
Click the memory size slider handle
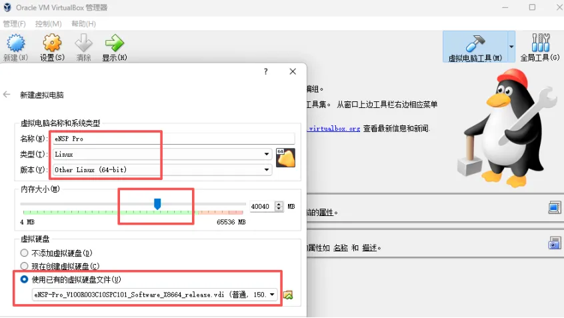pos(157,204)
